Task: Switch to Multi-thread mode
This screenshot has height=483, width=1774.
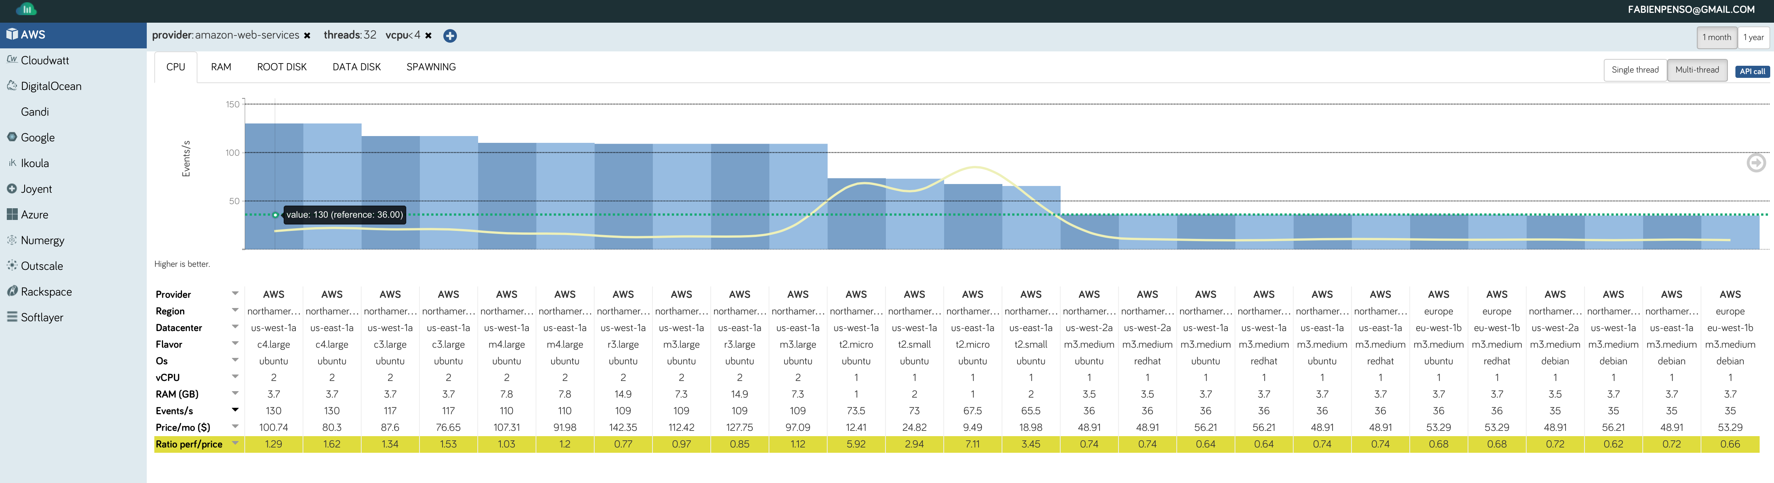Action: point(1697,70)
